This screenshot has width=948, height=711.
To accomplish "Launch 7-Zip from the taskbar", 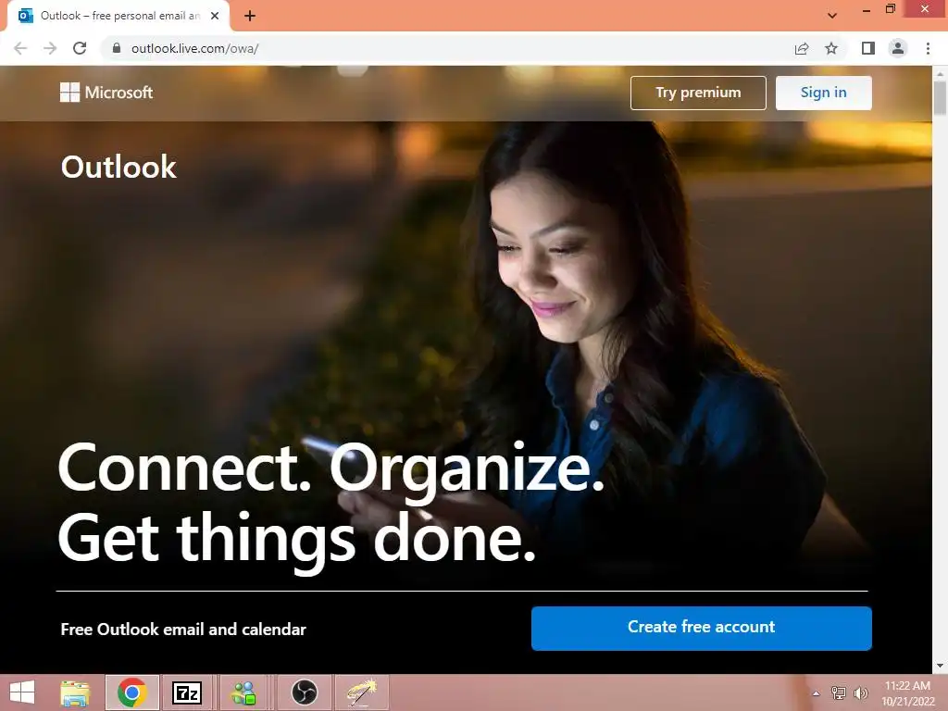I will pos(187,692).
